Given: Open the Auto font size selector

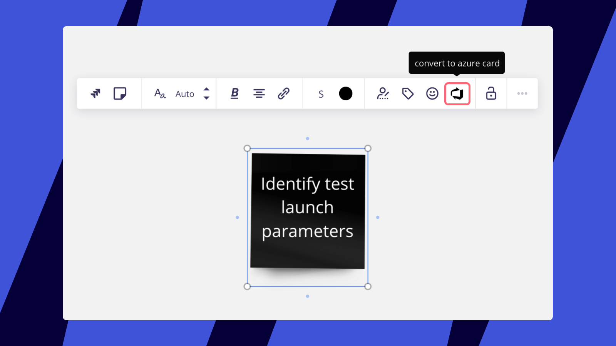Looking at the screenshot, I should [185, 93].
